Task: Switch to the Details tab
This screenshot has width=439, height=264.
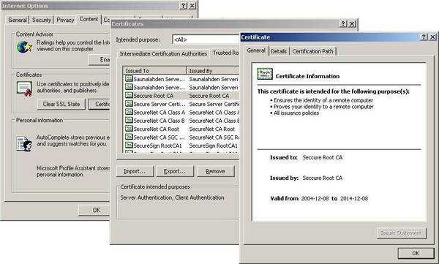Action: click(279, 51)
